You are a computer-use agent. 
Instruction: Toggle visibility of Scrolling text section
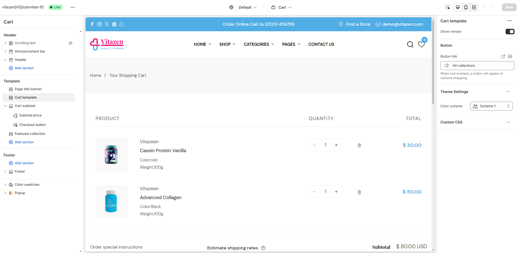coord(70,43)
